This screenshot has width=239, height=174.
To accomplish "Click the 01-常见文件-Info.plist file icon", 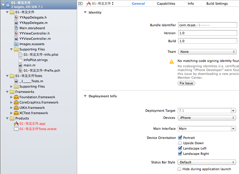I will (x=20, y=55).
